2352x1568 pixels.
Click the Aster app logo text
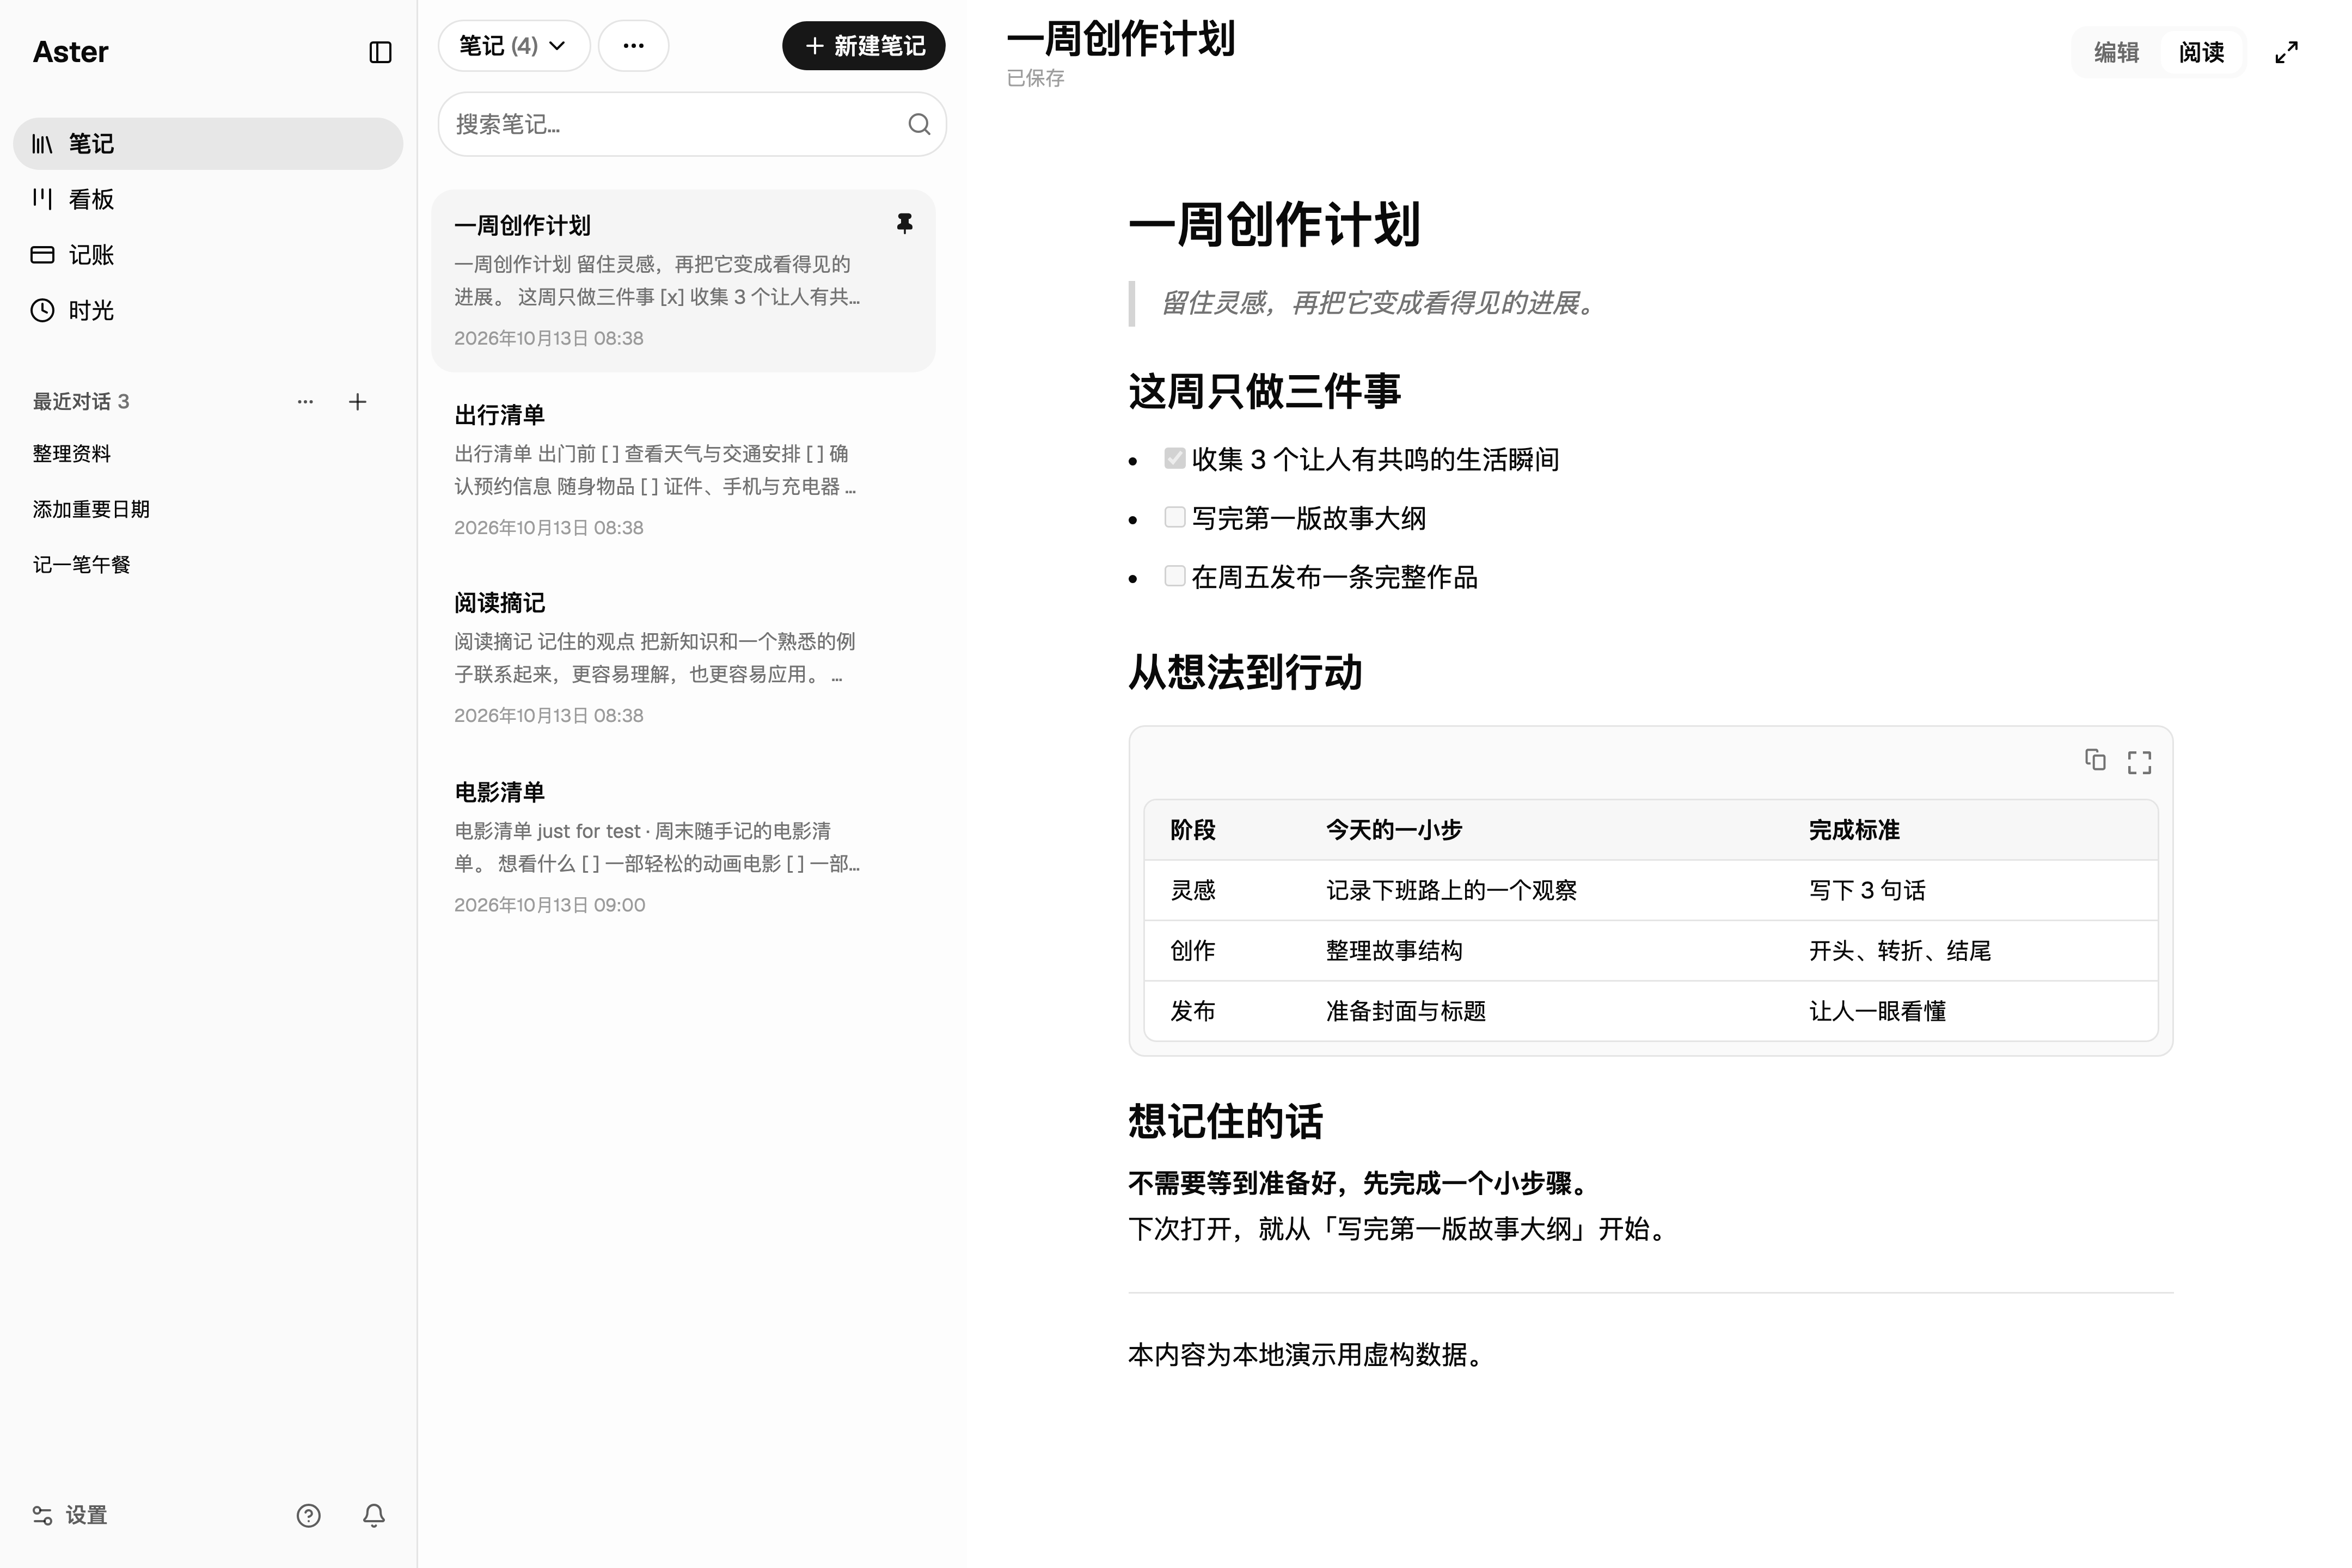tap(70, 52)
